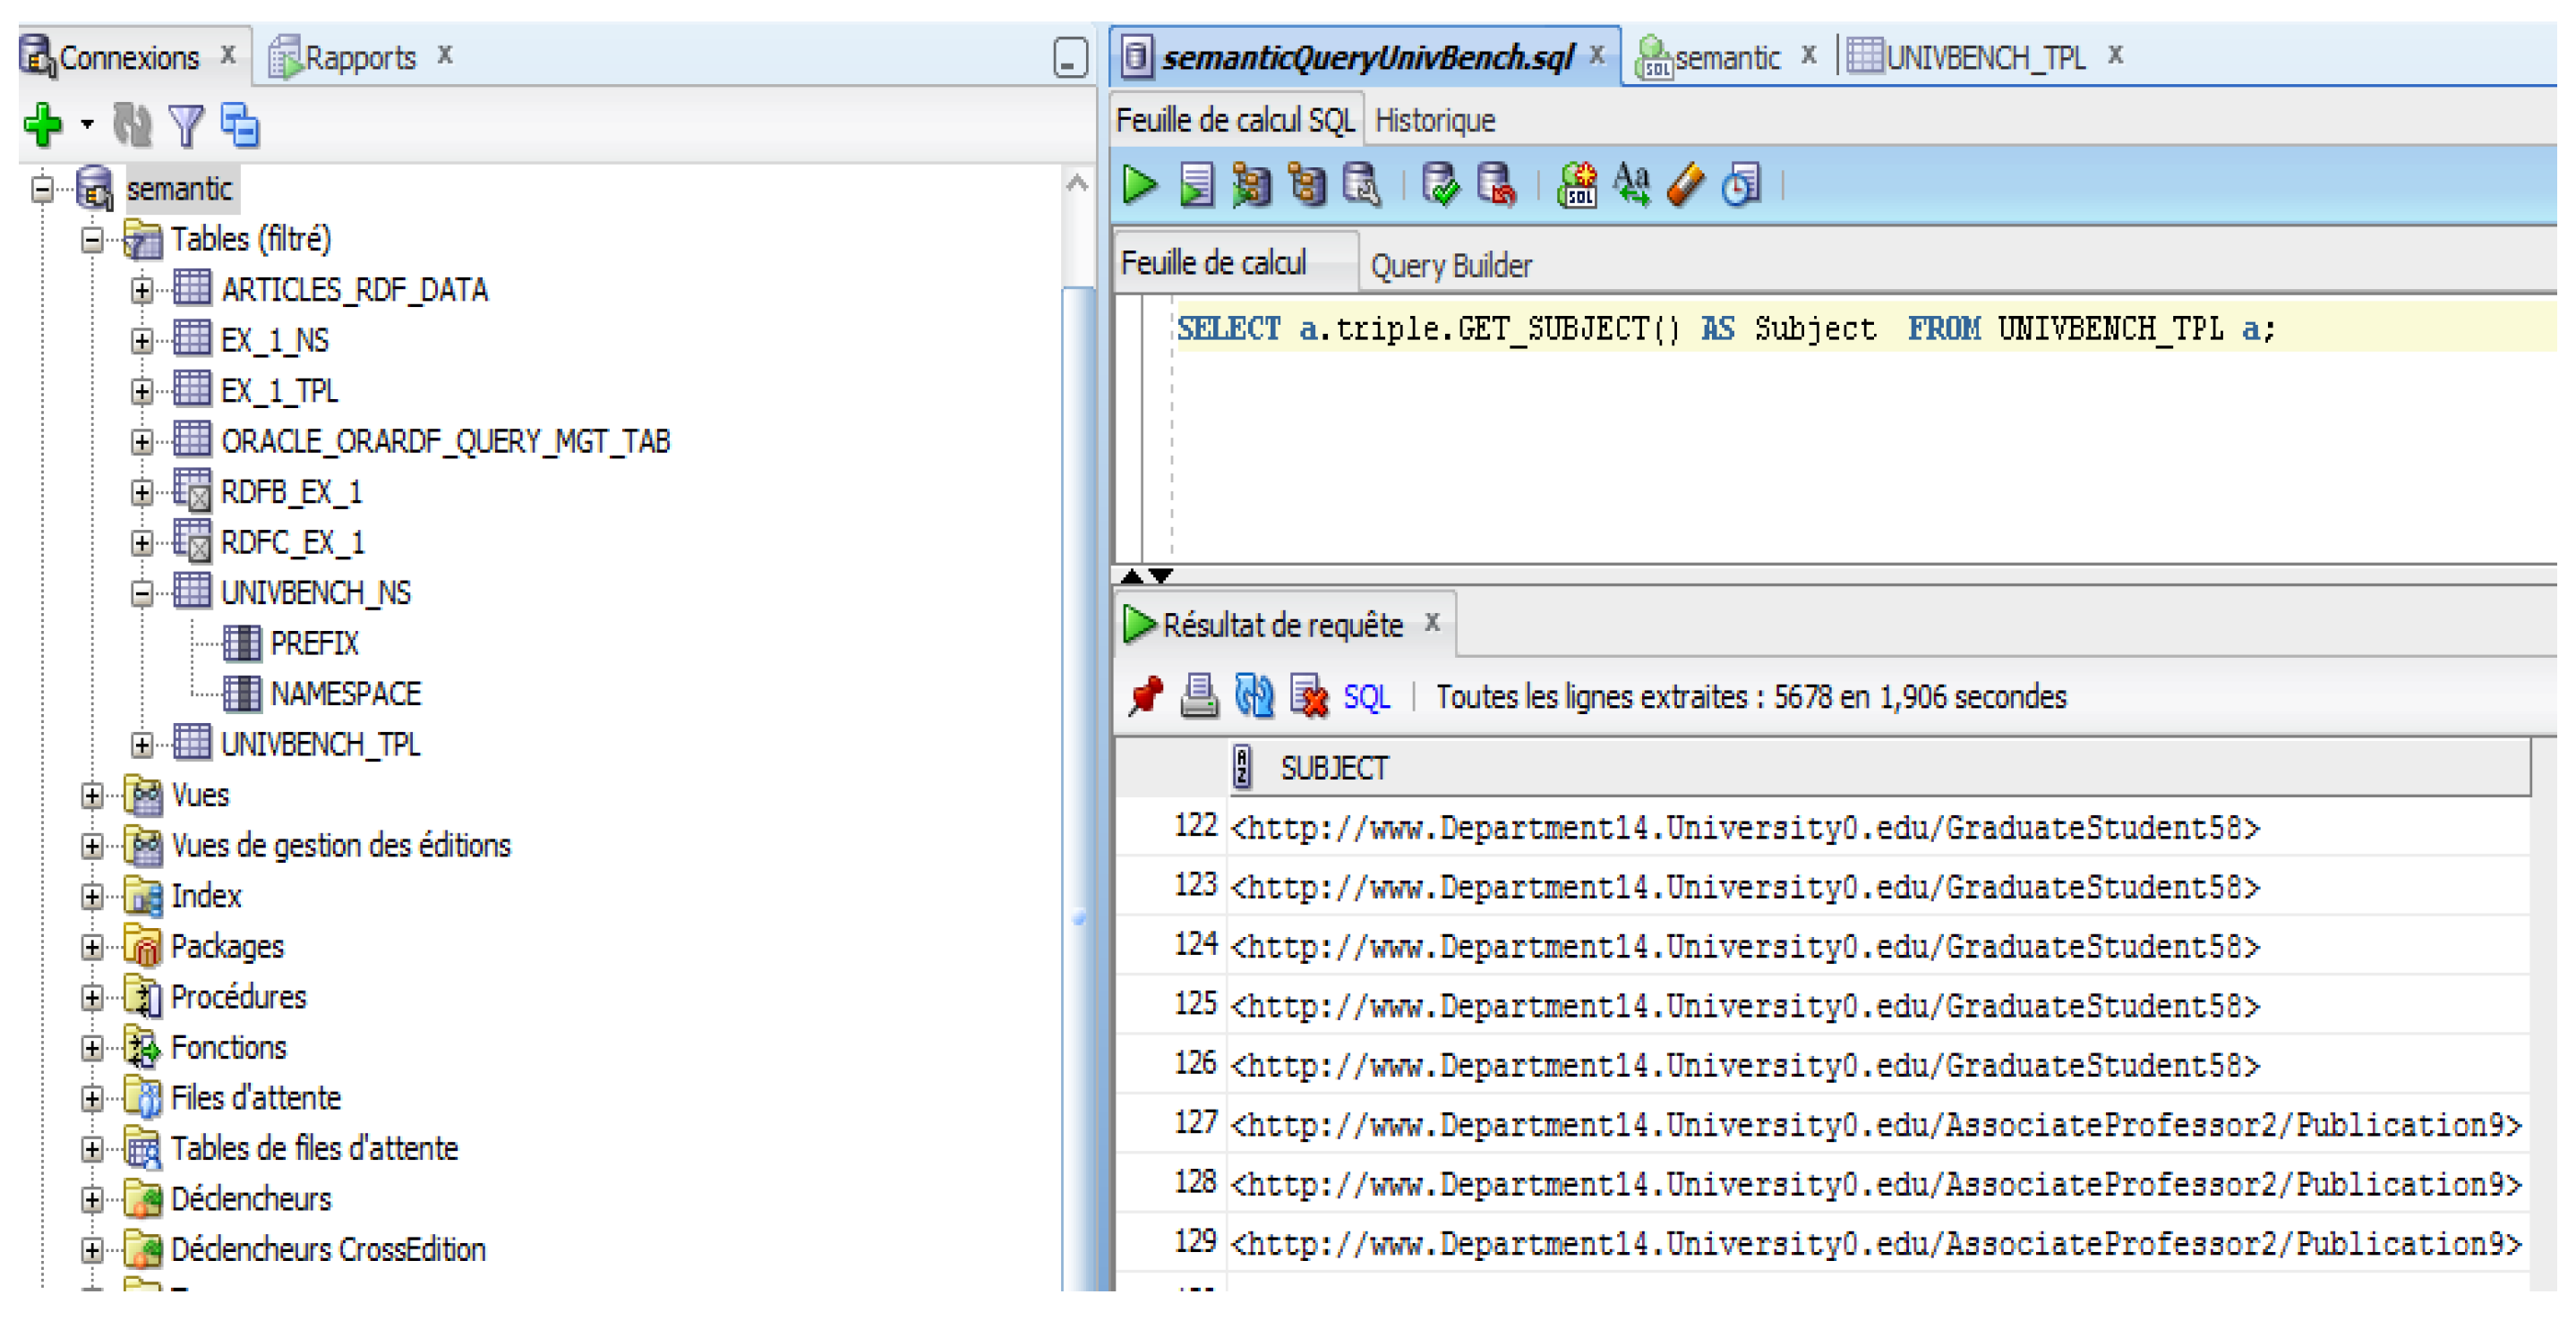Viewport: 2576px width, 1320px height.
Task: Expand the ARTICLES_RDF_DATA table node
Action: click(x=142, y=291)
